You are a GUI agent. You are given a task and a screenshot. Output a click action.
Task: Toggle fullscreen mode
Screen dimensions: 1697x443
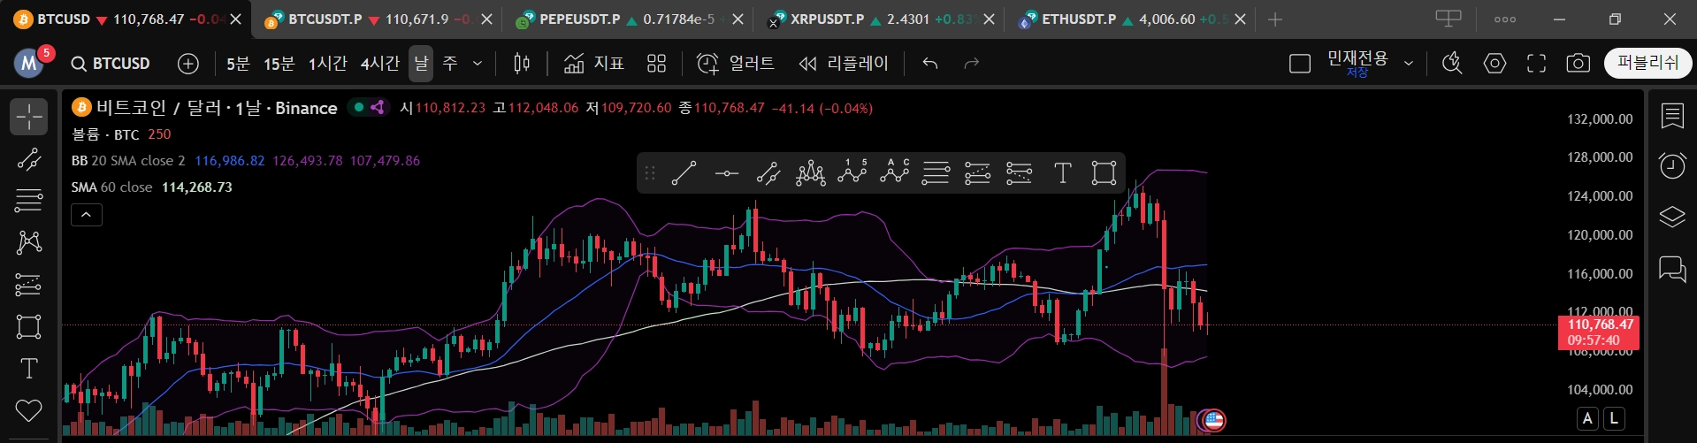tap(1536, 64)
